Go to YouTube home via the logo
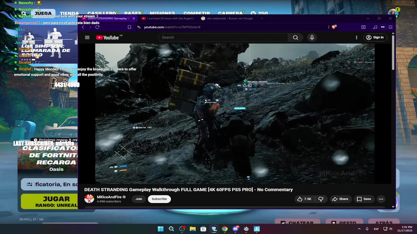 [x=108, y=37]
